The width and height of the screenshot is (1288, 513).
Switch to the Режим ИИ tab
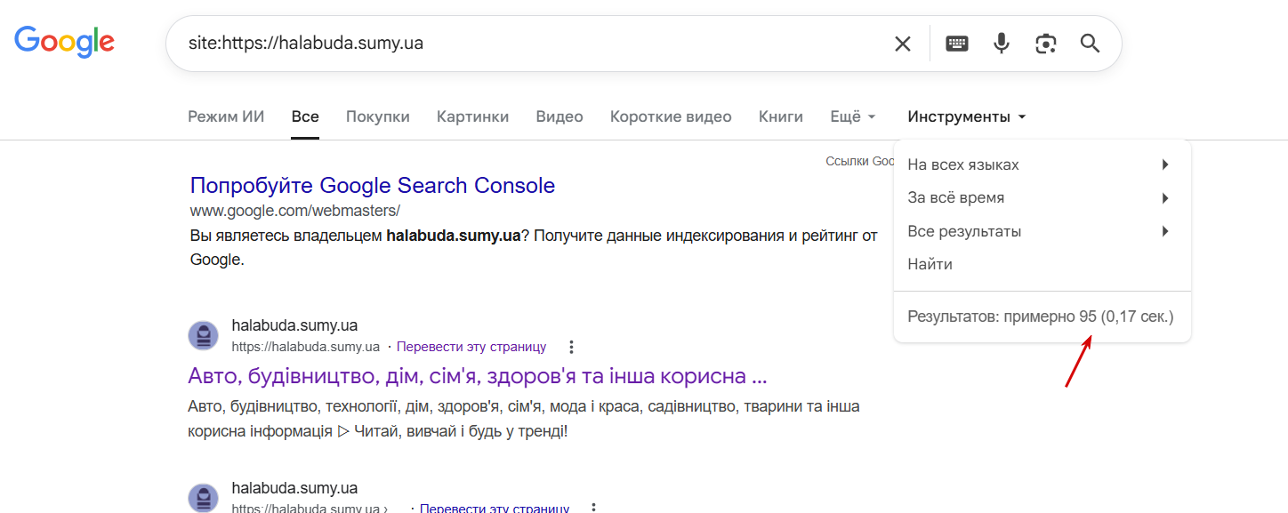click(226, 116)
